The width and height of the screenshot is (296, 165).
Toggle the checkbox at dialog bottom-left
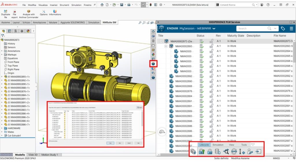coord(49,141)
